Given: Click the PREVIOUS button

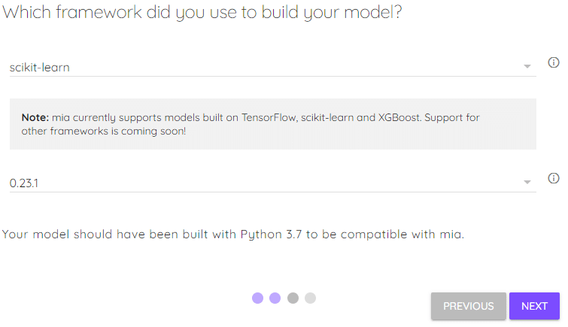Looking at the screenshot, I should pos(469,306).
